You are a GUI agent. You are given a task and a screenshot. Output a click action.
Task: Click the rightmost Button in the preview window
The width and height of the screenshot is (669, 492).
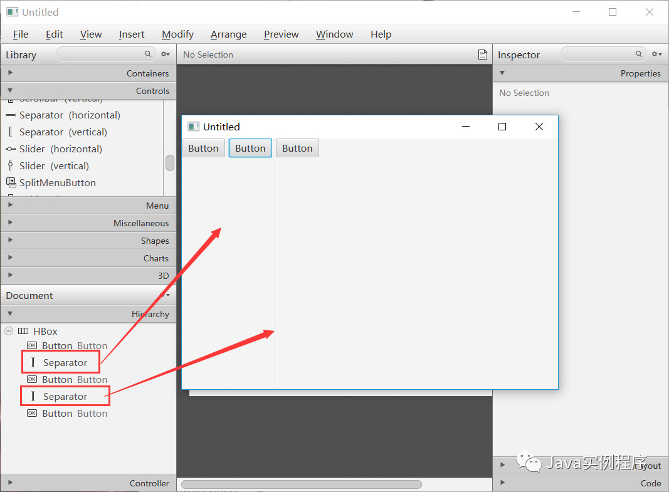(297, 148)
